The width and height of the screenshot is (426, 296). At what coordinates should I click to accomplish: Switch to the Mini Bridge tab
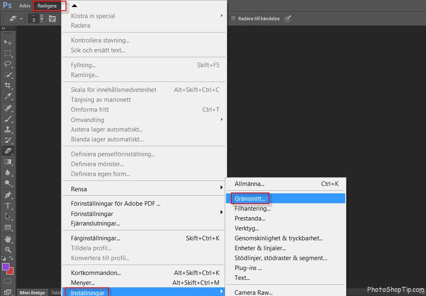(32, 293)
